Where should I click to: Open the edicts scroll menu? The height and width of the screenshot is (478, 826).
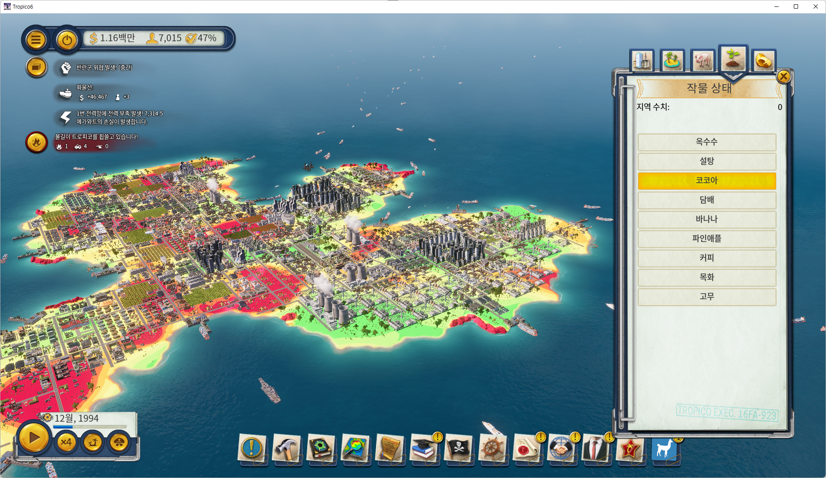[389, 448]
